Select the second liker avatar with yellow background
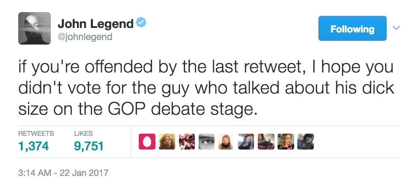 167,142
